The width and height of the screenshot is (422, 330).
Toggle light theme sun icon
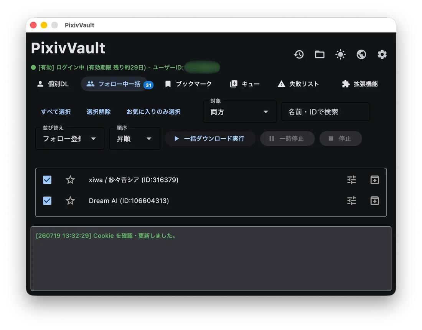tap(340, 55)
